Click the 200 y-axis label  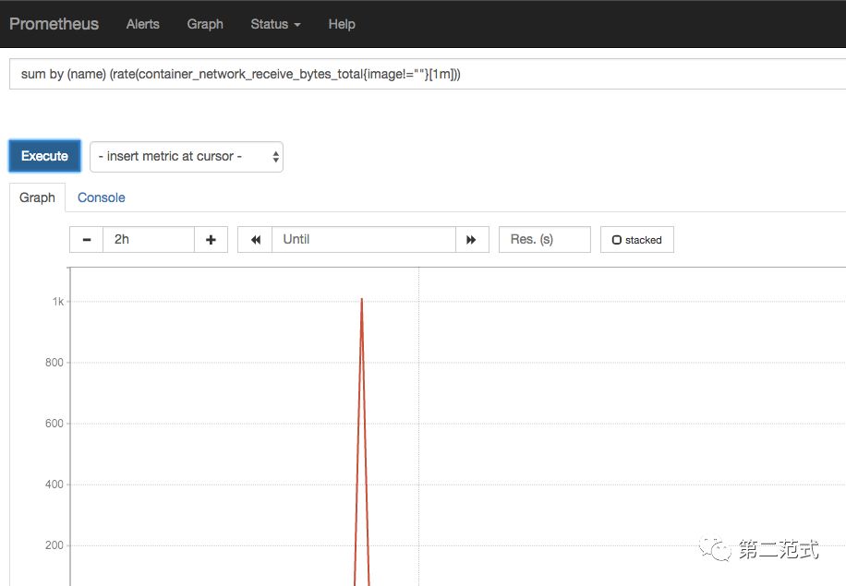[54, 545]
